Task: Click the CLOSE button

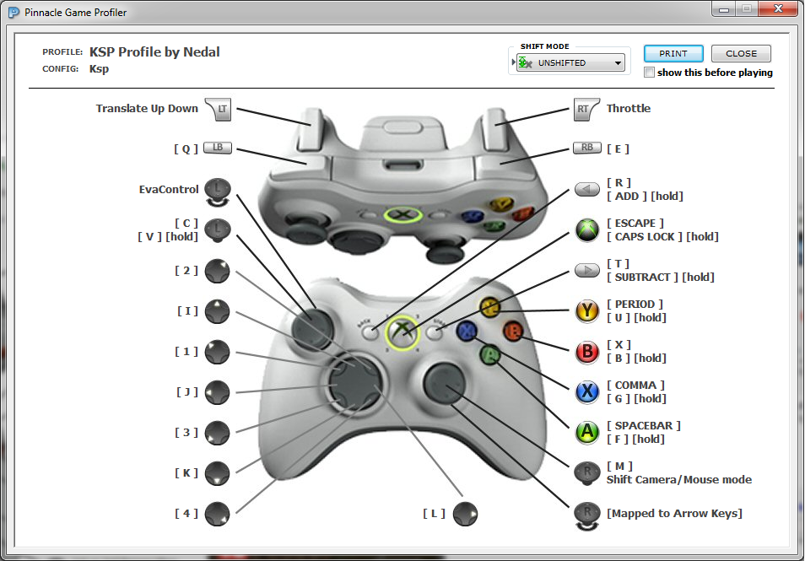Action: point(741,53)
